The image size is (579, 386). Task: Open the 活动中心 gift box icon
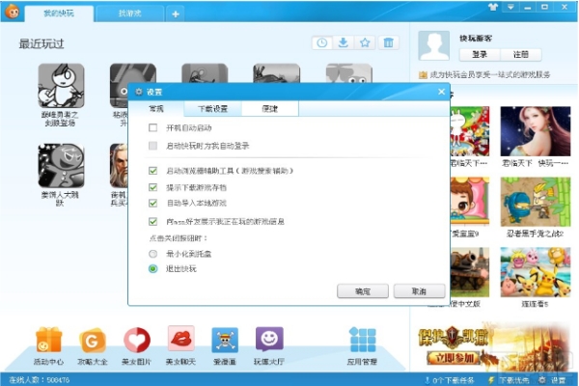[x=49, y=340]
